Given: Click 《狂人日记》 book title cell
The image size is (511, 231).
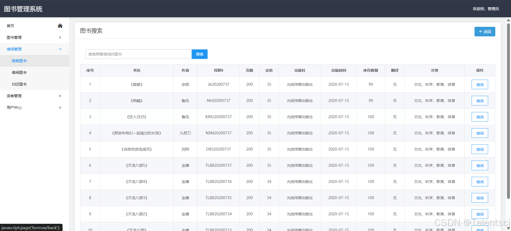Looking at the screenshot, I should tap(137, 117).
